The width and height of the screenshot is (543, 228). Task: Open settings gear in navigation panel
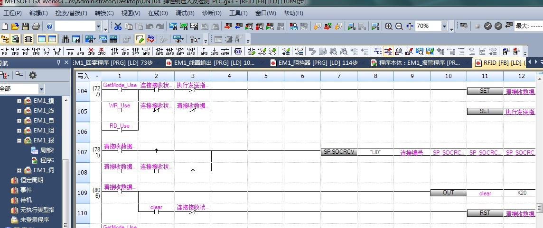[33, 75]
